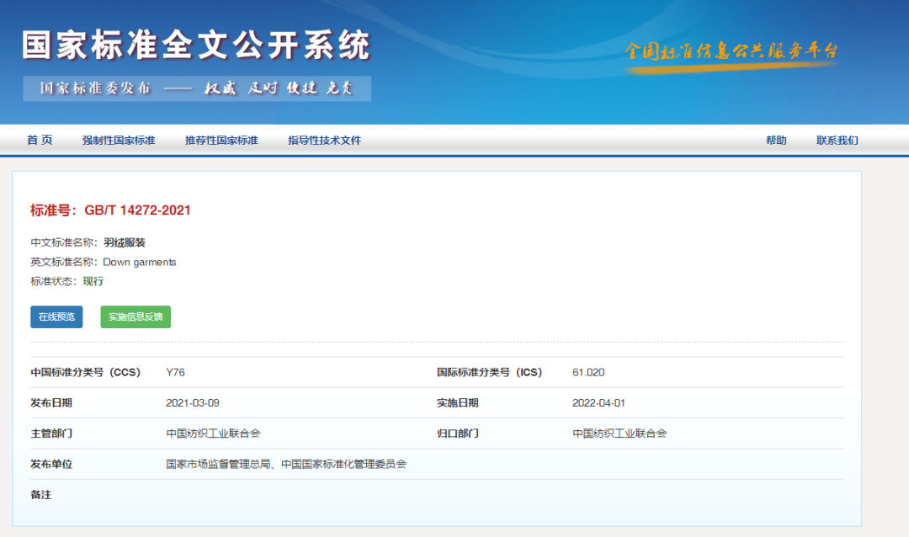Click the CCS classification value Y76

173,371
